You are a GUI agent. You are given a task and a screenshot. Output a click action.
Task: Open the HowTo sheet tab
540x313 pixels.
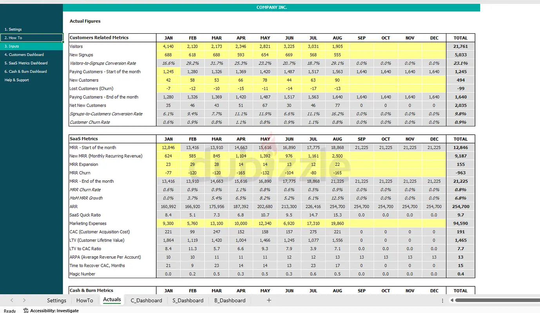pos(85,300)
